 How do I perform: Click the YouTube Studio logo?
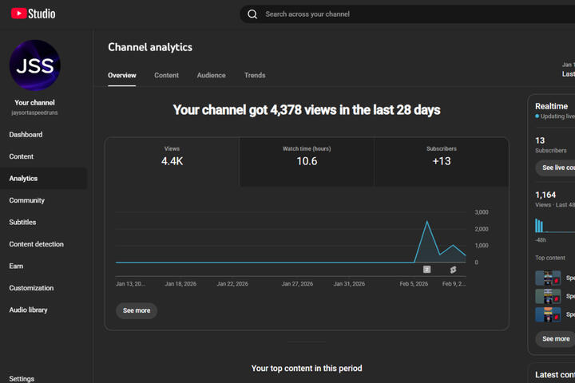(33, 14)
